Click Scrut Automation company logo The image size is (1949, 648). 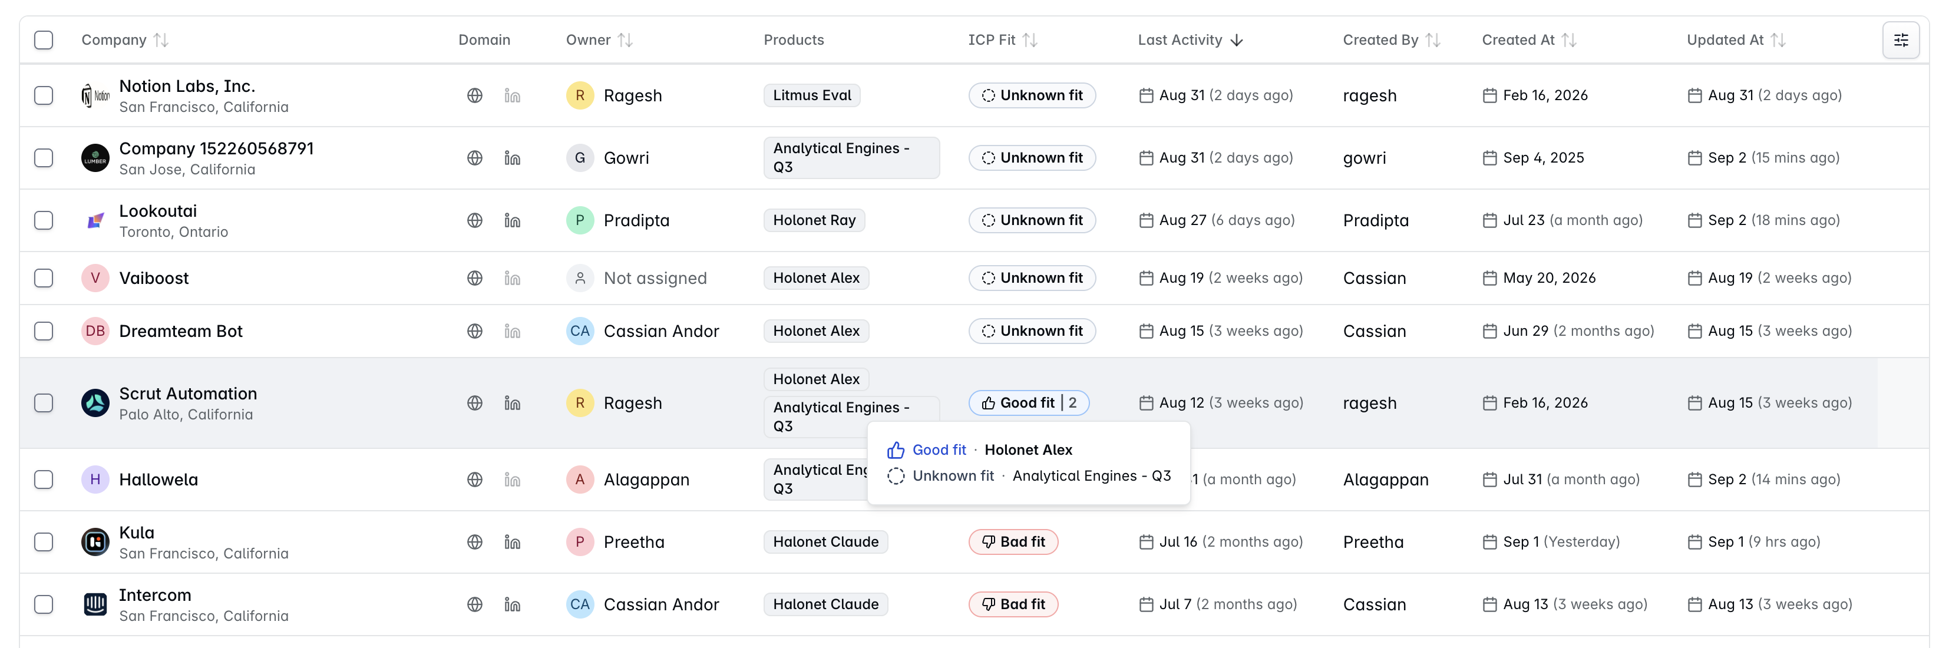click(95, 403)
